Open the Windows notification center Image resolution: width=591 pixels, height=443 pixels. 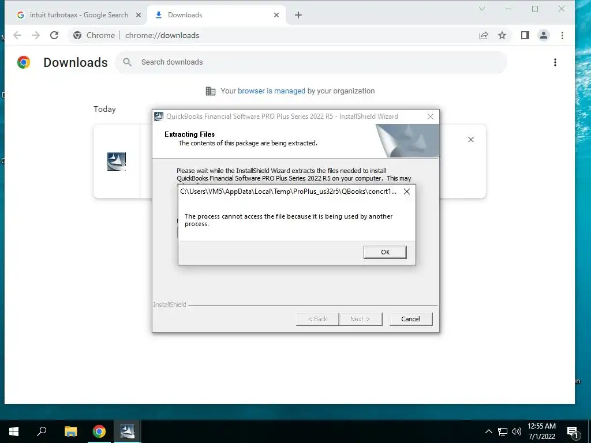(573, 431)
